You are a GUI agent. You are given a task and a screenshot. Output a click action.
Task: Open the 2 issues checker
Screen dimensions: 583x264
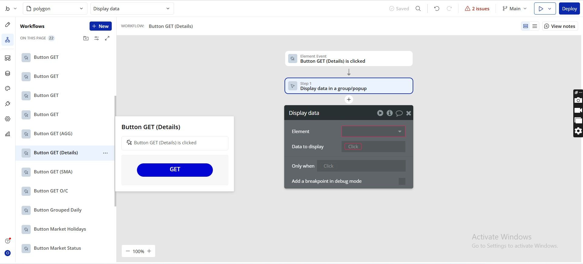click(477, 8)
